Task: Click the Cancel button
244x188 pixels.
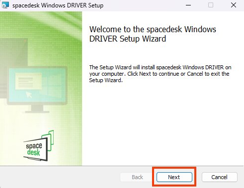Action: [219, 177]
